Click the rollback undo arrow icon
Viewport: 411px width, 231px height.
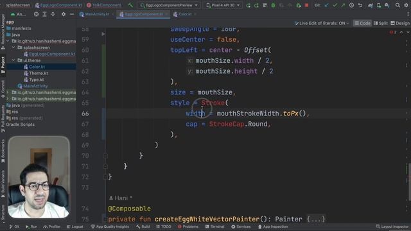coord(360,5)
